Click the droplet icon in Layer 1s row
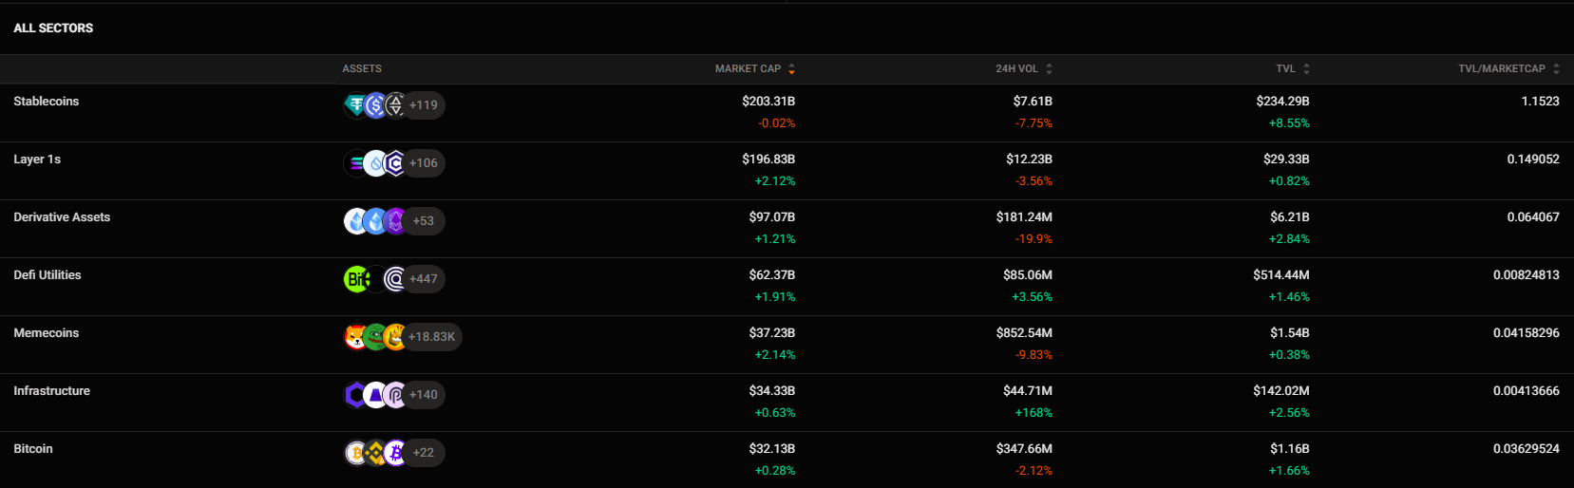This screenshot has width=1574, height=488. [376, 163]
